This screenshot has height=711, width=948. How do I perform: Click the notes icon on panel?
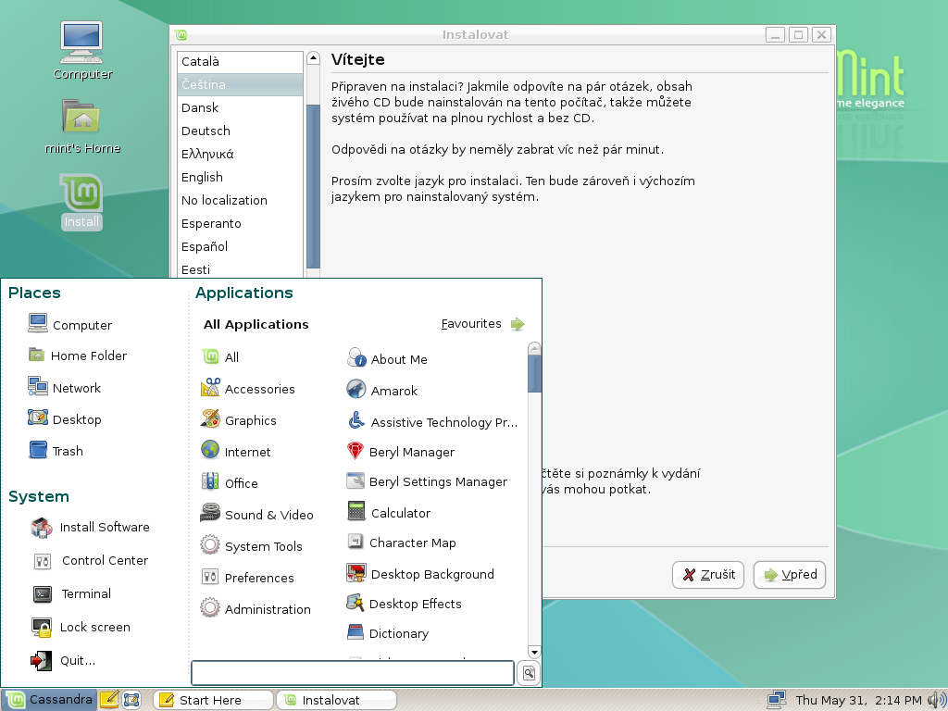point(109,700)
